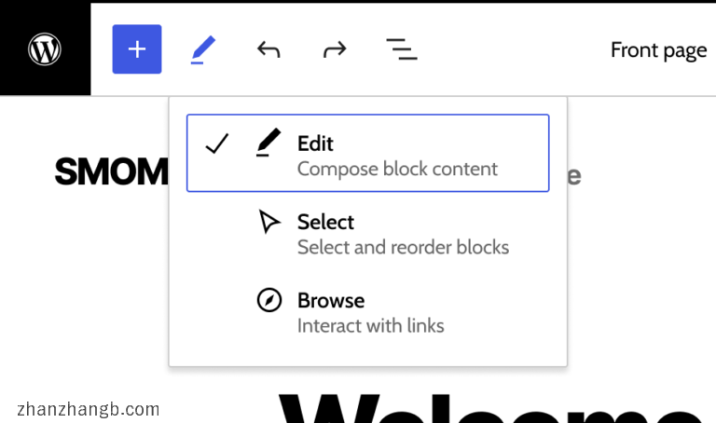
Task: Click the WordPress logo to exit editor
Action: point(45,48)
